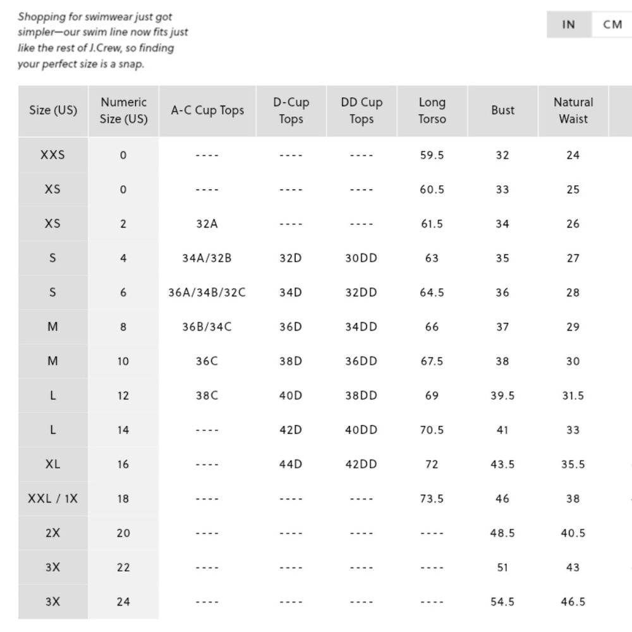Click the swimwear intro italic text
Screen dimensions: 632x632
103,40
